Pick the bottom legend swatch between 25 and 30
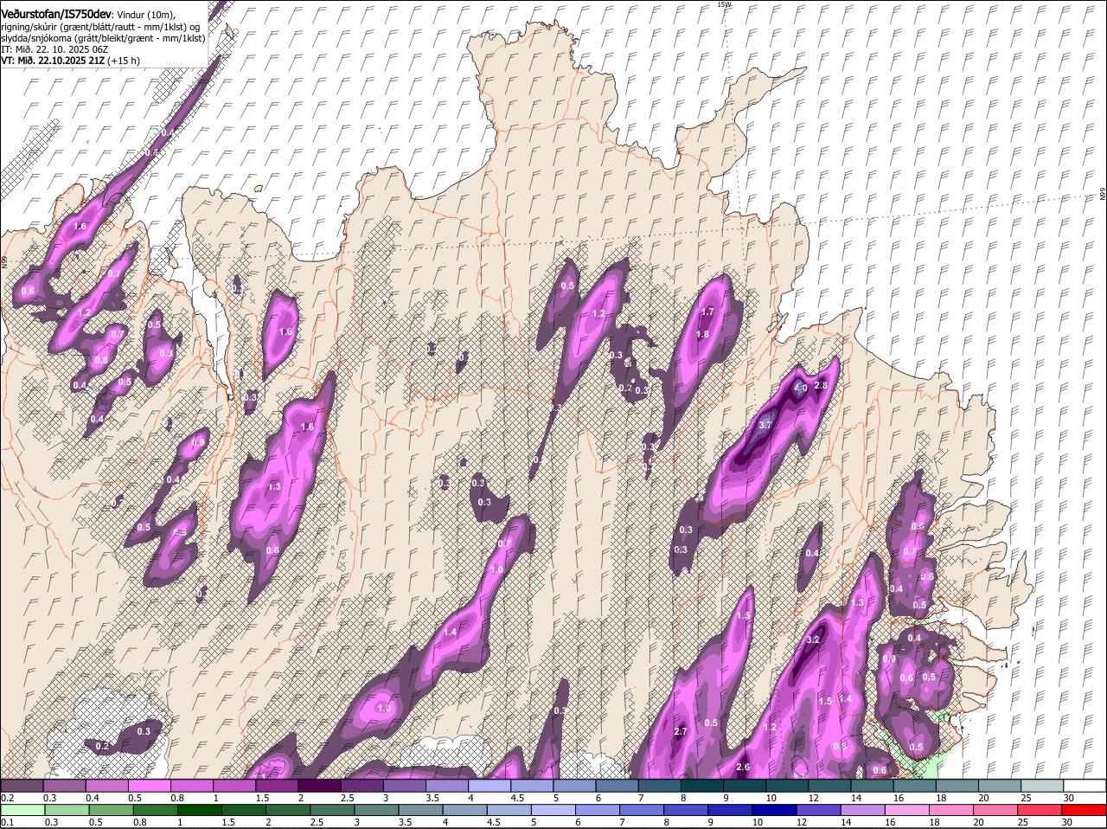 (1041, 810)
